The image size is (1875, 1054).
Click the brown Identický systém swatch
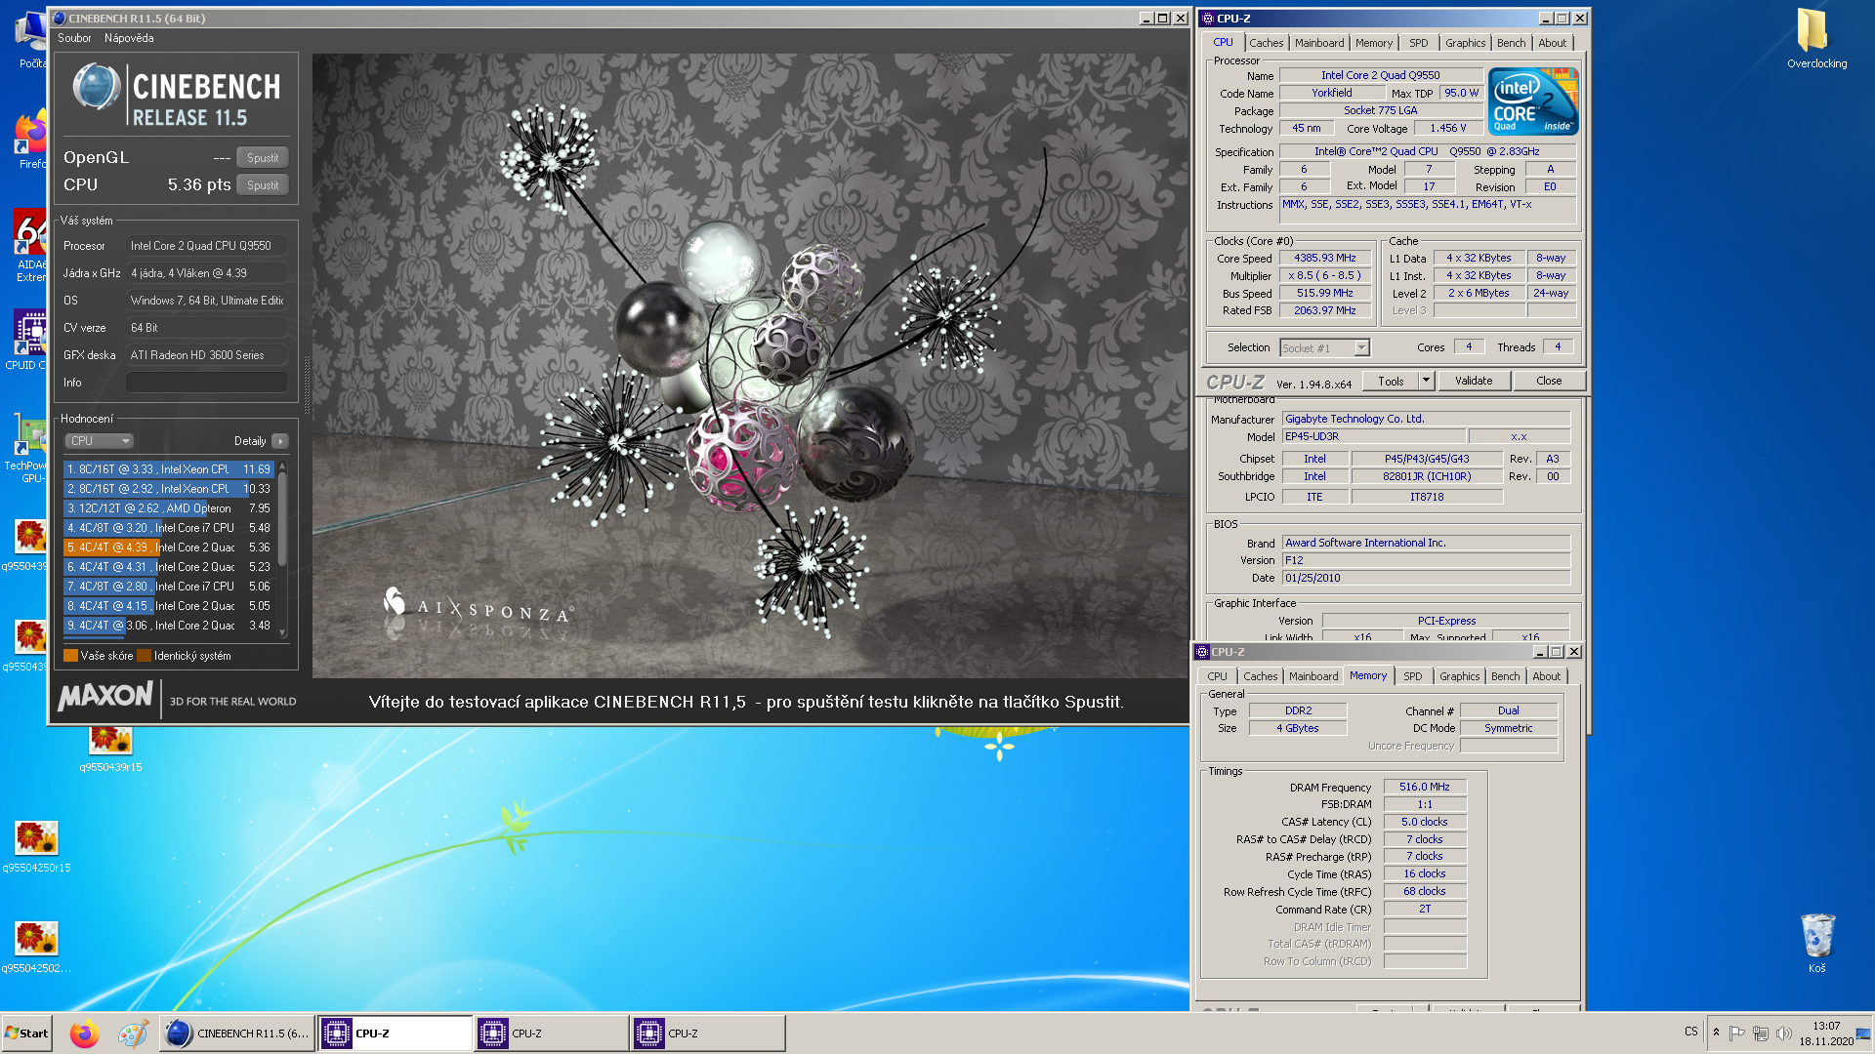(x=144, y=656)
